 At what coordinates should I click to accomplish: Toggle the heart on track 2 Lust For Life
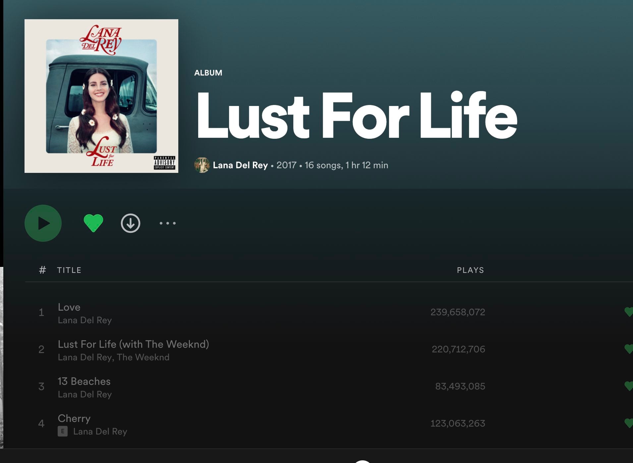click(x=629, y=349)
